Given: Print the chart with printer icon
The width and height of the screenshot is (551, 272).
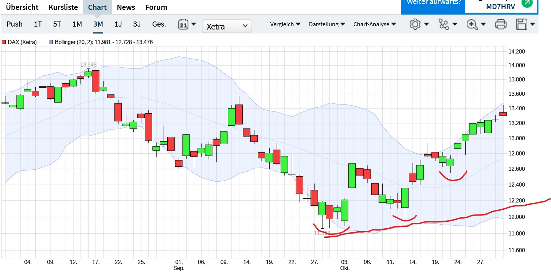Looking at the screenshot, I should tap(501, 24).
